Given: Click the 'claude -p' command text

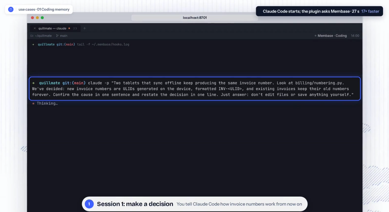Looking at the screenshot, I should tap(99, 83).
